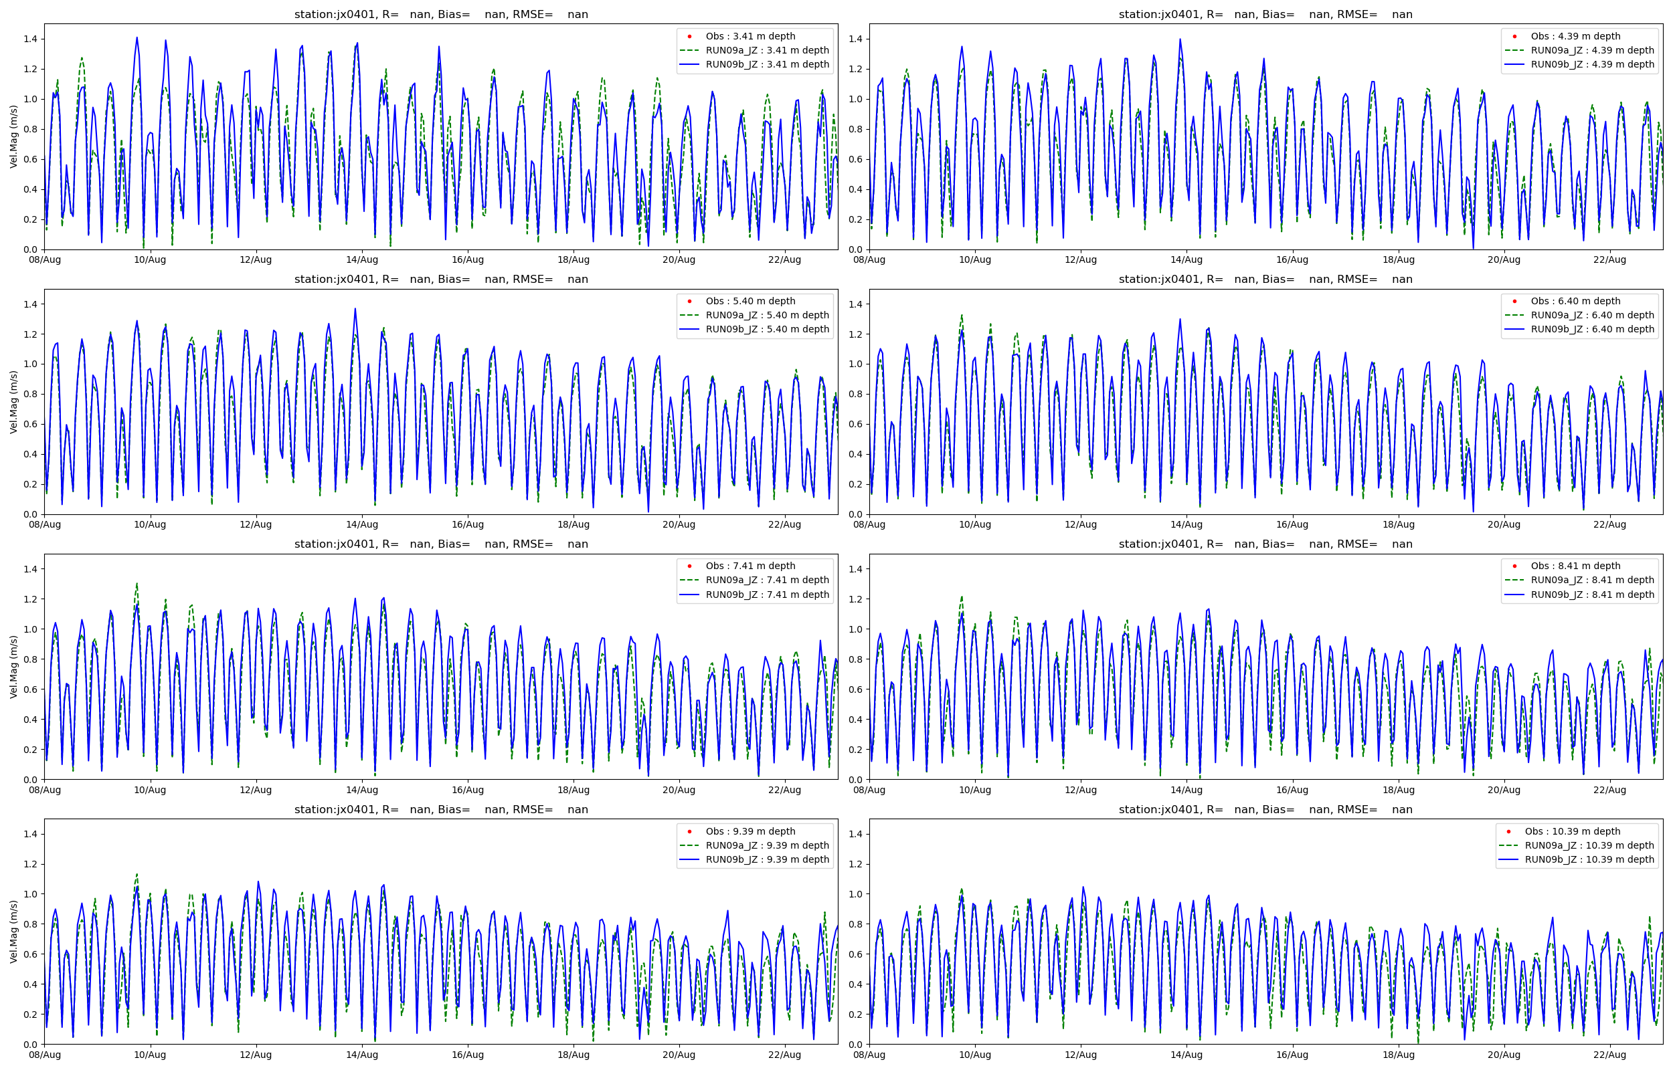The width and height of the screenshot is (1673, 1070).
Task: Click the red Obs marker in the 6.40 m legend
Action: 1514,301
